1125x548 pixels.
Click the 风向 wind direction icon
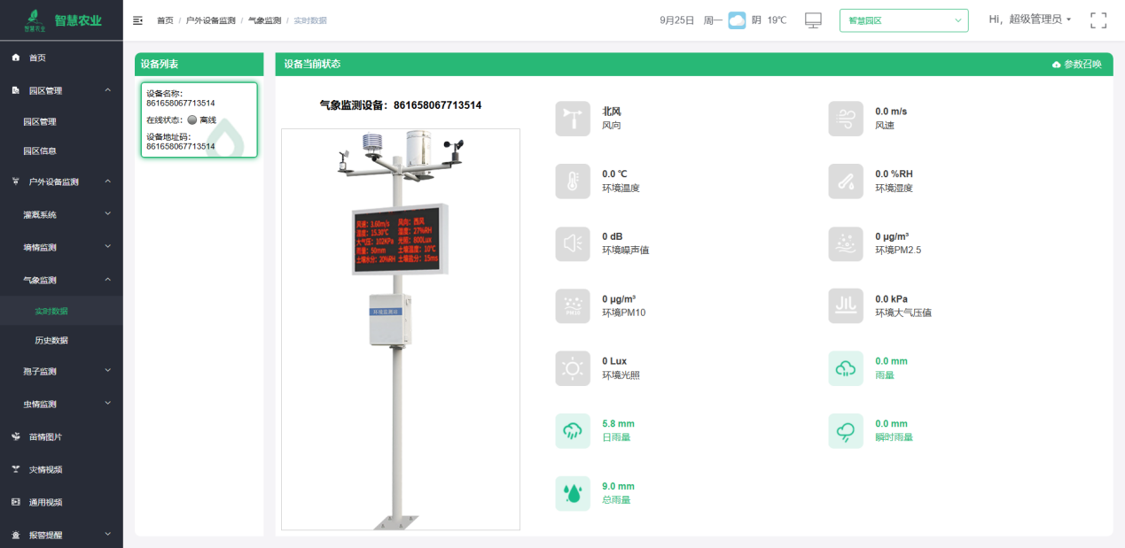(x=573, y=119)
